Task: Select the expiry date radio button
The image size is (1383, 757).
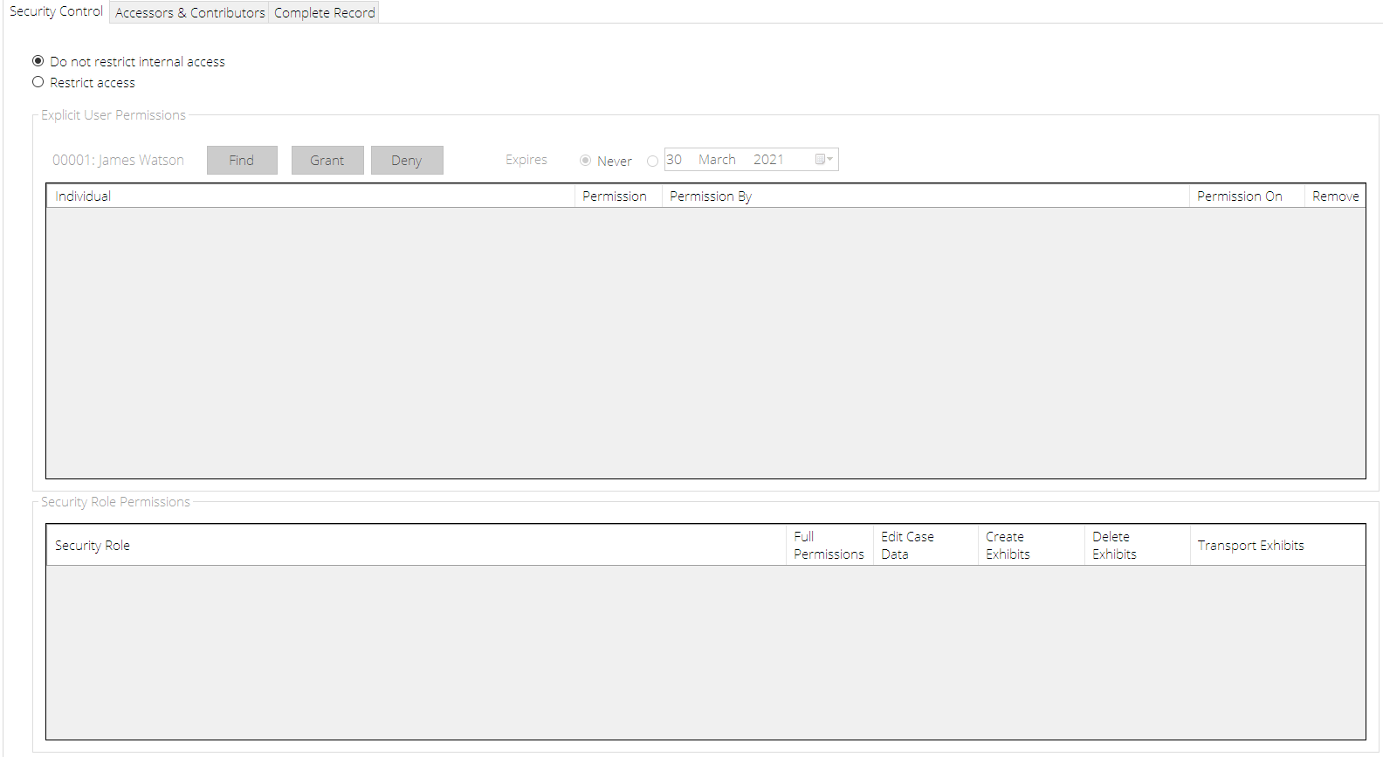Action: click(x=652, y=161)
